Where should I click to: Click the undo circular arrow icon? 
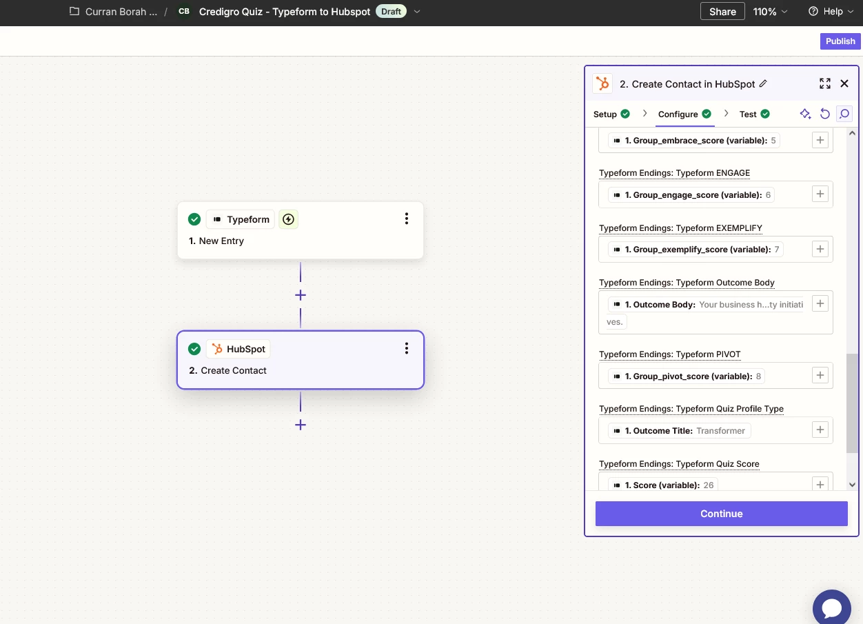click(824, 114)
